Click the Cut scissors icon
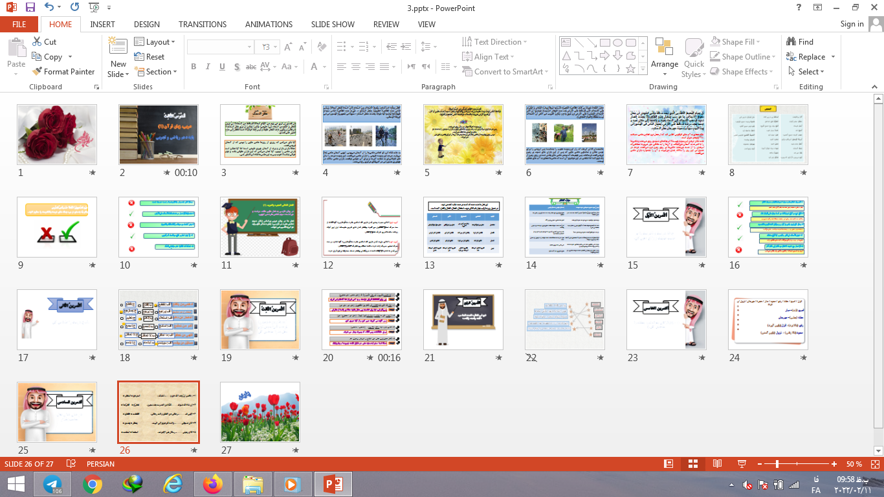 coord(37,41)
